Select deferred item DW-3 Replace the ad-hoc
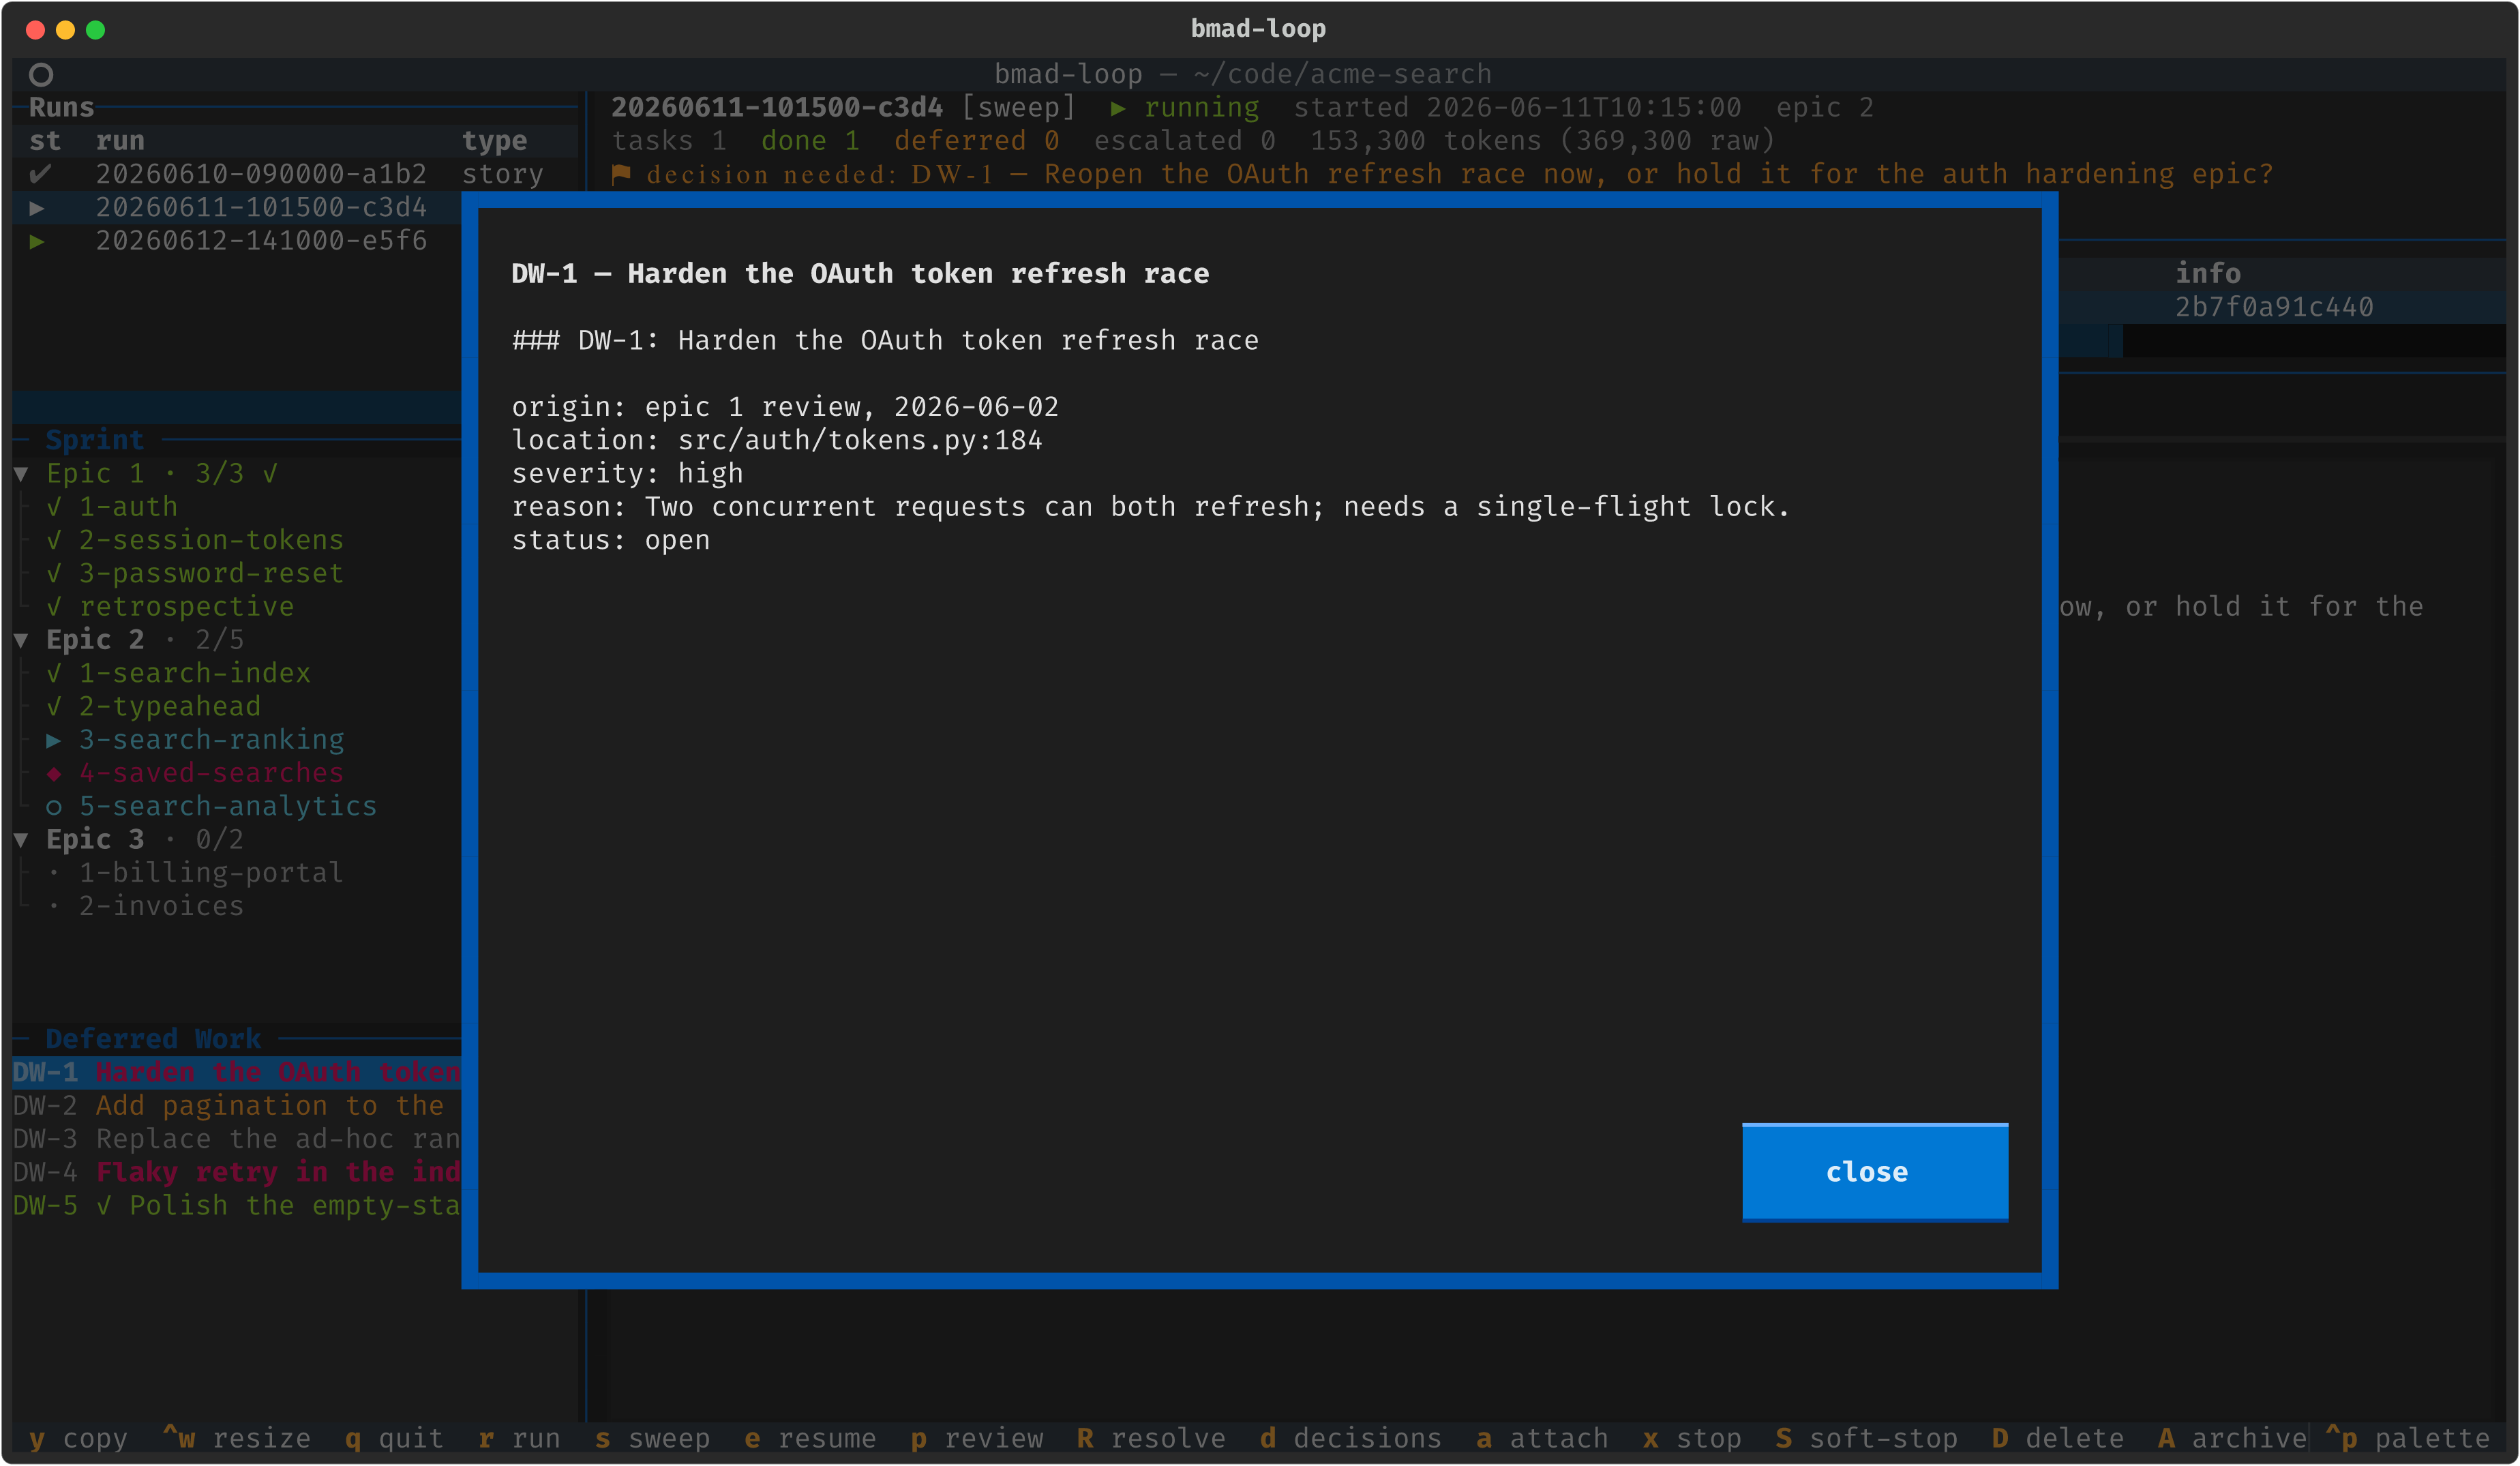This screenshot has height=1466, width=2520. tap(237, 1139)
